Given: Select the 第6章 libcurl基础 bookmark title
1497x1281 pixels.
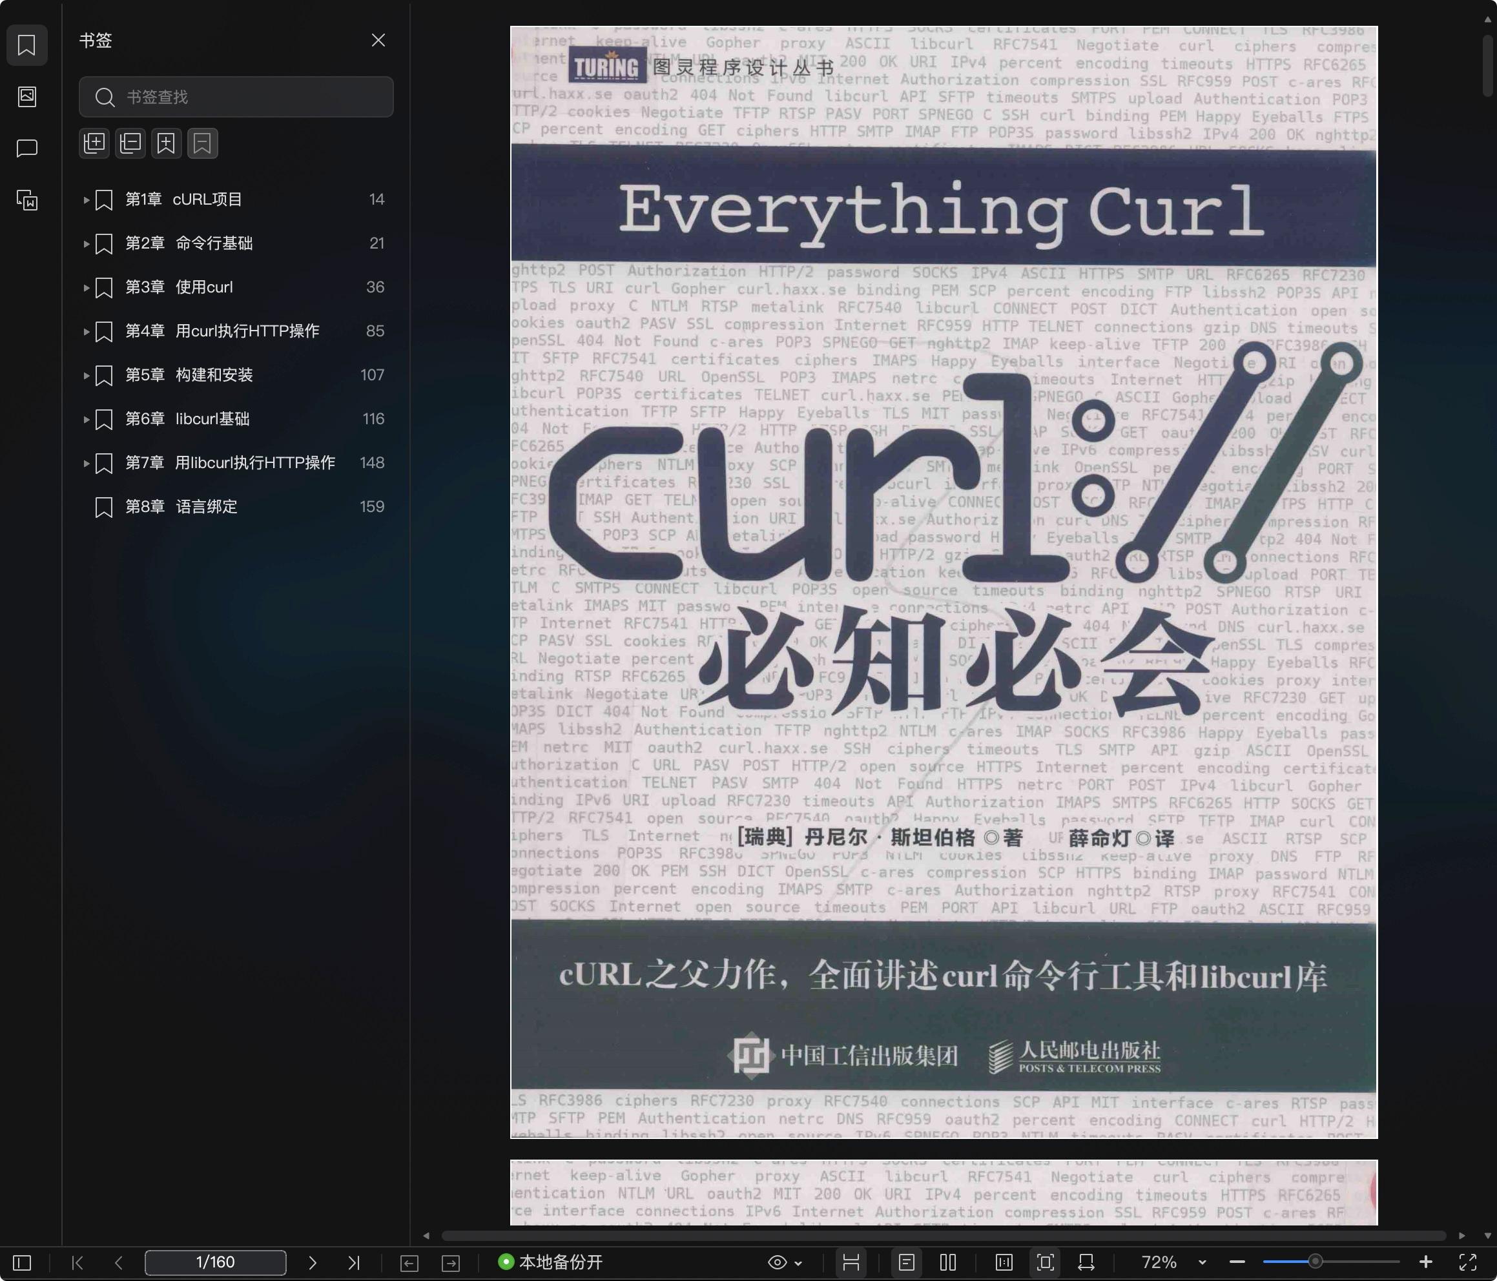Looking at the screenshot, I should 187,419.
